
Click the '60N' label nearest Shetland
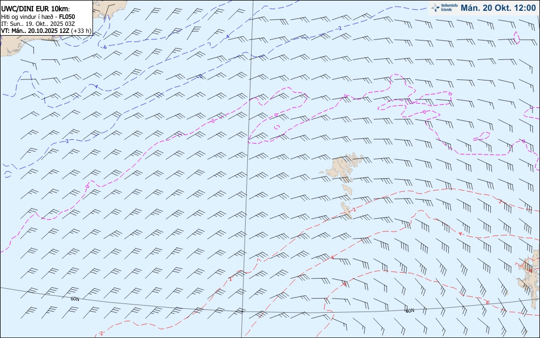[x=410, y=310]
